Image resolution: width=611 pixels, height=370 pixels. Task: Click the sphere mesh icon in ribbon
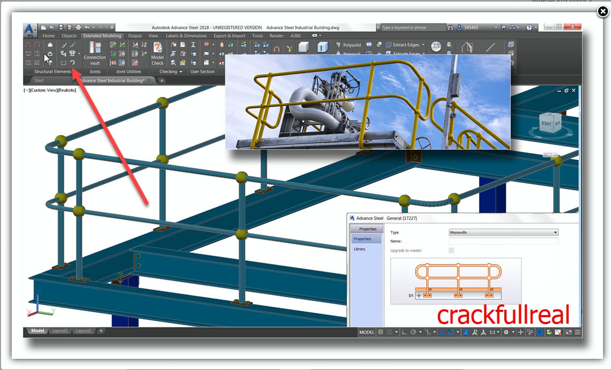click(436, 47)
